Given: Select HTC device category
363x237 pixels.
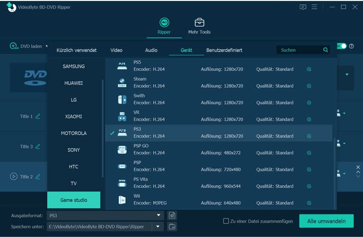Looking at the screenshot, I should pyautogui.click(x=74, y=167).
